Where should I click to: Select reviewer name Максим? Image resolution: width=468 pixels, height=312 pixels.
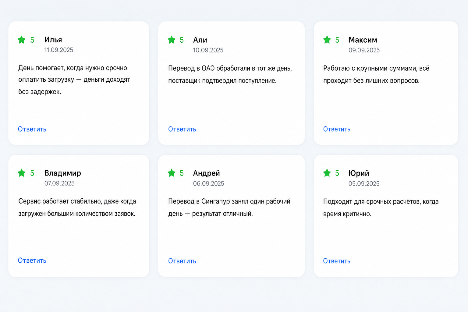(363, 40)
